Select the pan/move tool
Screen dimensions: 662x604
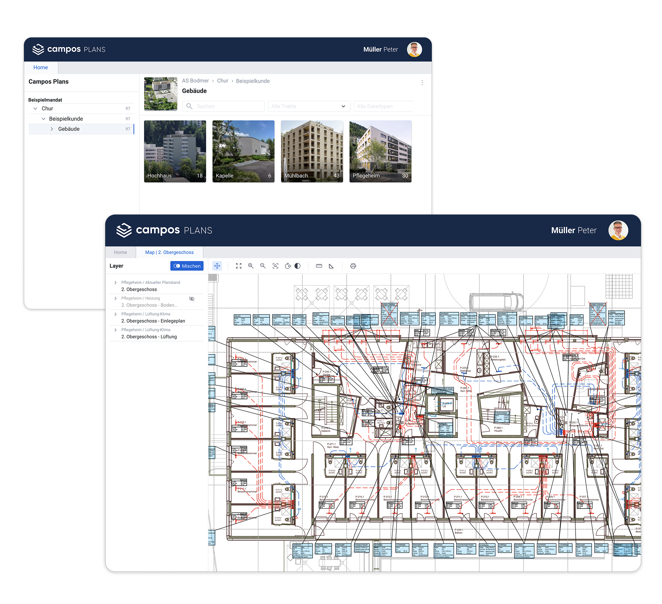point(217,266)
